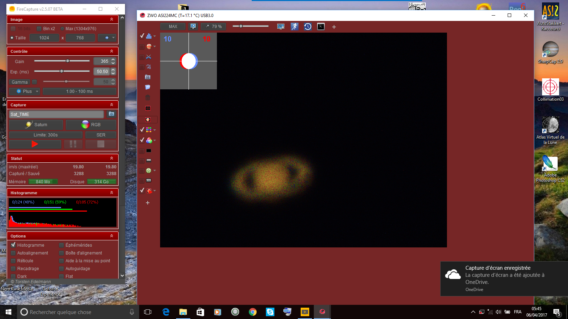Viewport: 568px width, 319px height.
Task: Click the zoom-to-fit monitor icon next to MAX
Action: pyautogui.click(x=193, y=27)
